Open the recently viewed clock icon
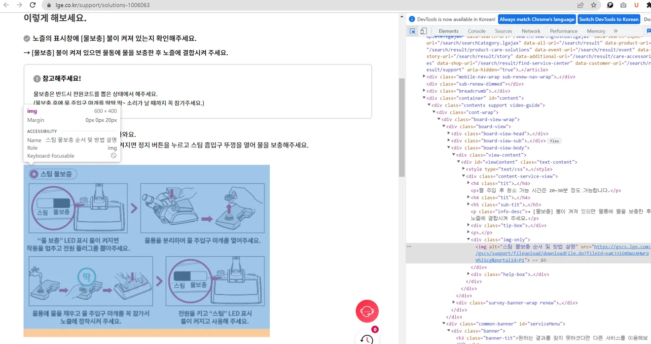The height and width of the screenshot is (344, 651). click(x=367, y=339)
